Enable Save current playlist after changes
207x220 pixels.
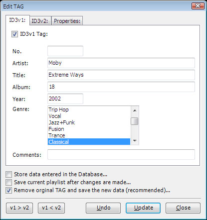click(x=8, y=182)
